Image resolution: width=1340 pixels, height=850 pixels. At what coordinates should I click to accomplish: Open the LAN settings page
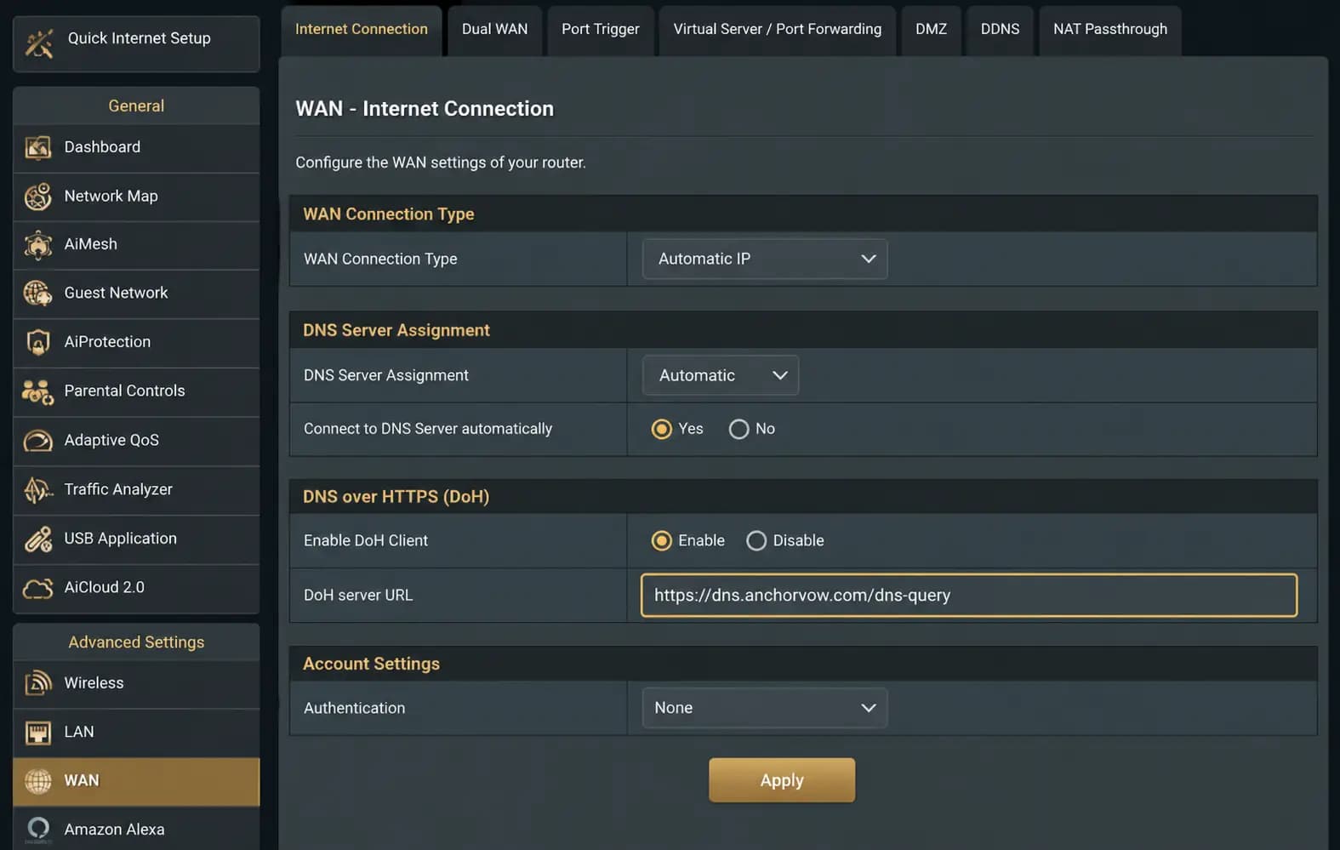(x=136, y=733)
